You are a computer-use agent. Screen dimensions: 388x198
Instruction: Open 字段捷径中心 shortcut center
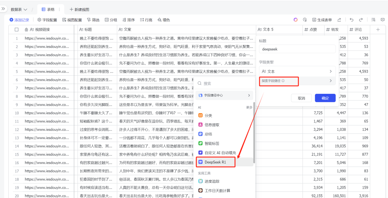[224, 95]
